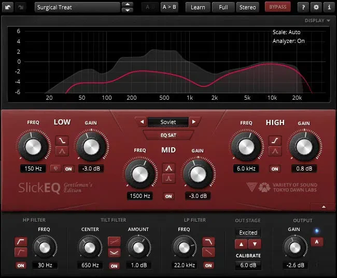Select next EQ model right arrow
Image resolution: width=337 pixels, height=278 pixels.
(x=194, y=122)
